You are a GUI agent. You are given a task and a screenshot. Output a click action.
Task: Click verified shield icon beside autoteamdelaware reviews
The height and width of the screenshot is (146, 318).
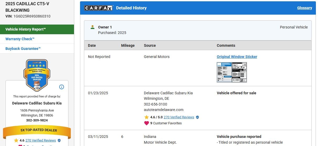198,117
